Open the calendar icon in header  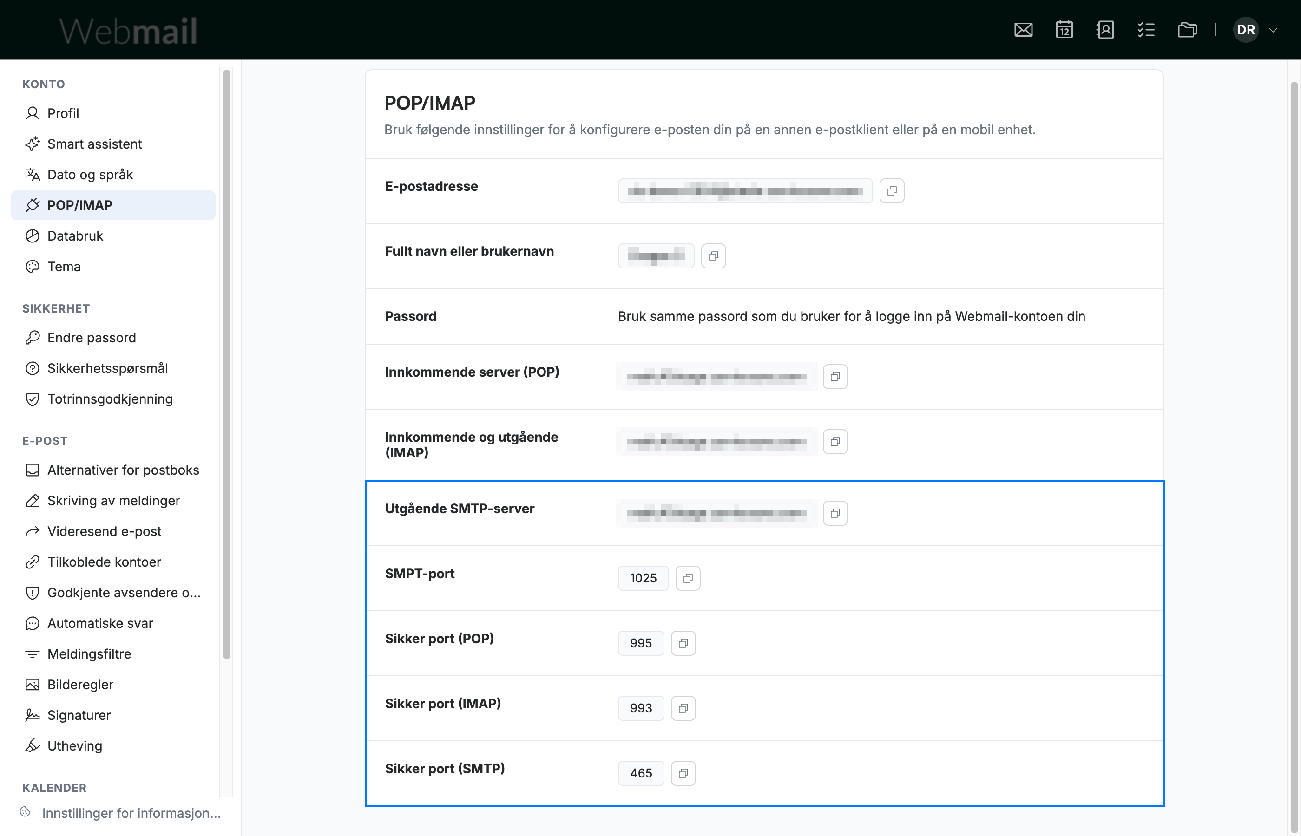[1064, 30]
